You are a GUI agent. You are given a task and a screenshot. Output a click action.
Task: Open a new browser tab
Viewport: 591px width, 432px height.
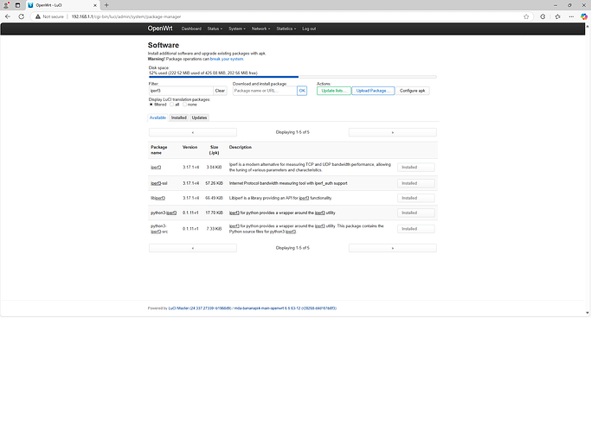tap(106, 5)
